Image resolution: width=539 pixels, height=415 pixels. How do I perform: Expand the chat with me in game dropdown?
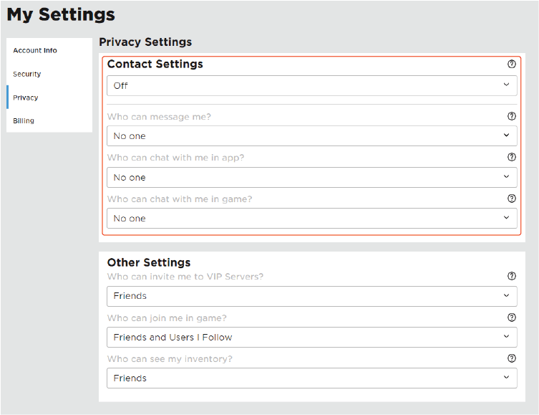[x=311, y=218]
